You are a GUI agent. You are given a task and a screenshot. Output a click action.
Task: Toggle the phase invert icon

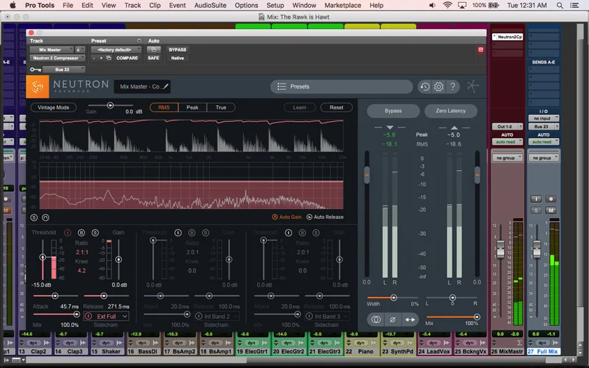[x=392, y=319]
